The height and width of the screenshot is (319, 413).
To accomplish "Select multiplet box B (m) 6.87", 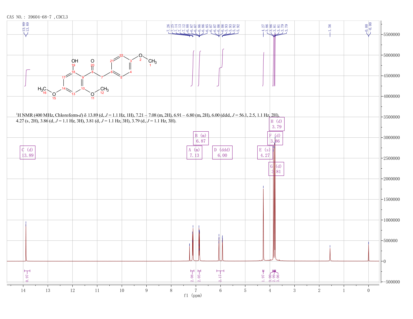I will point(201,138).
